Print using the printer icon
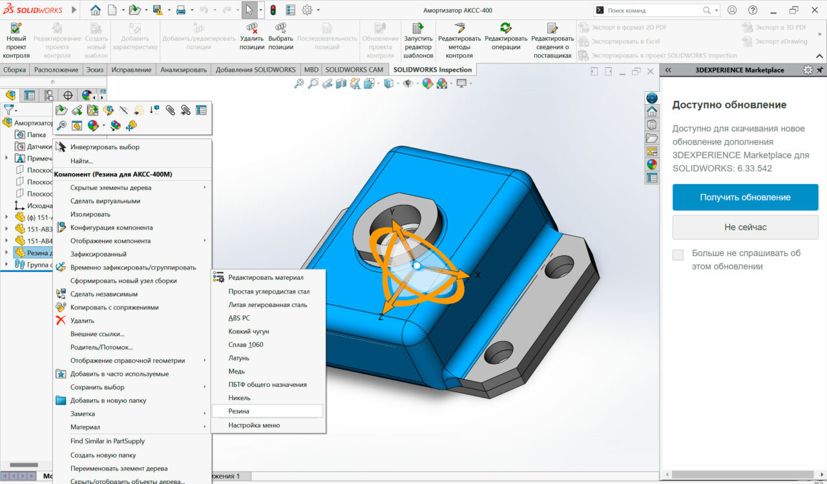The height and width of the screenshot is (484, 827). [x=181, y=10]
